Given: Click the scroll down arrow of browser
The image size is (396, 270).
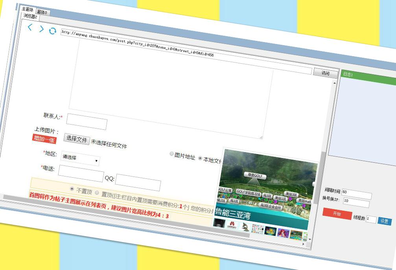Looking at the screenshot, I should click(310, 239).
